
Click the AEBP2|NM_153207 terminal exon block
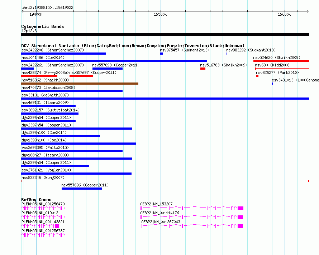point(241,208)
